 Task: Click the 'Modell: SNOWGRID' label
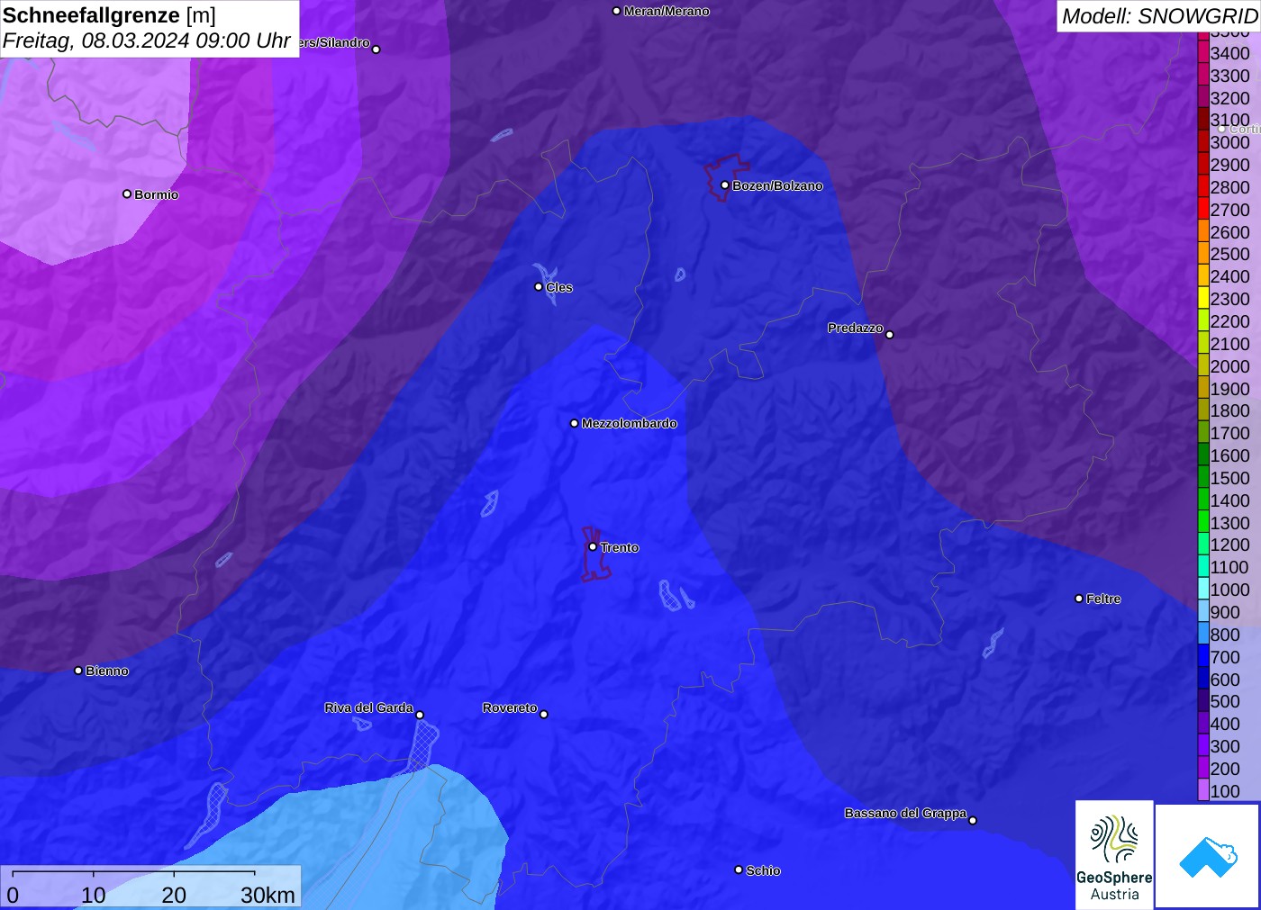(1159, 16)
